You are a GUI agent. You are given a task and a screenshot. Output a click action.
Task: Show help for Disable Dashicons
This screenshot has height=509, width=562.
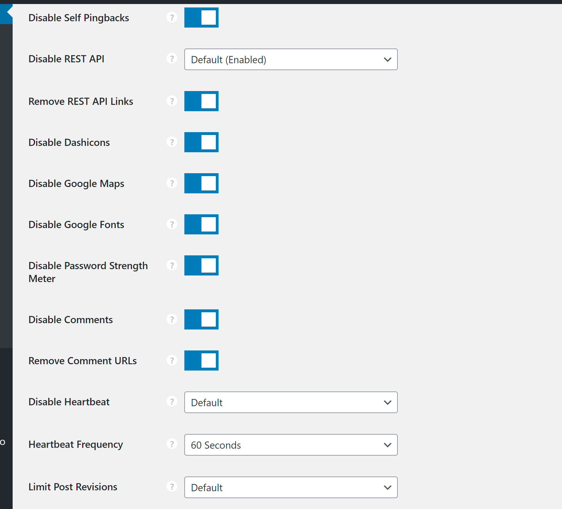click(x=172, y=142)
